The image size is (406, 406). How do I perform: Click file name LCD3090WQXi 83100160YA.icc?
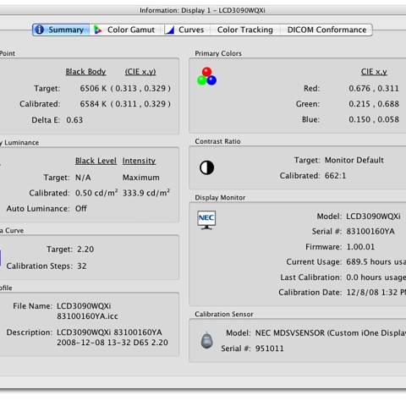pyautogui.click(x=87, y=311)
